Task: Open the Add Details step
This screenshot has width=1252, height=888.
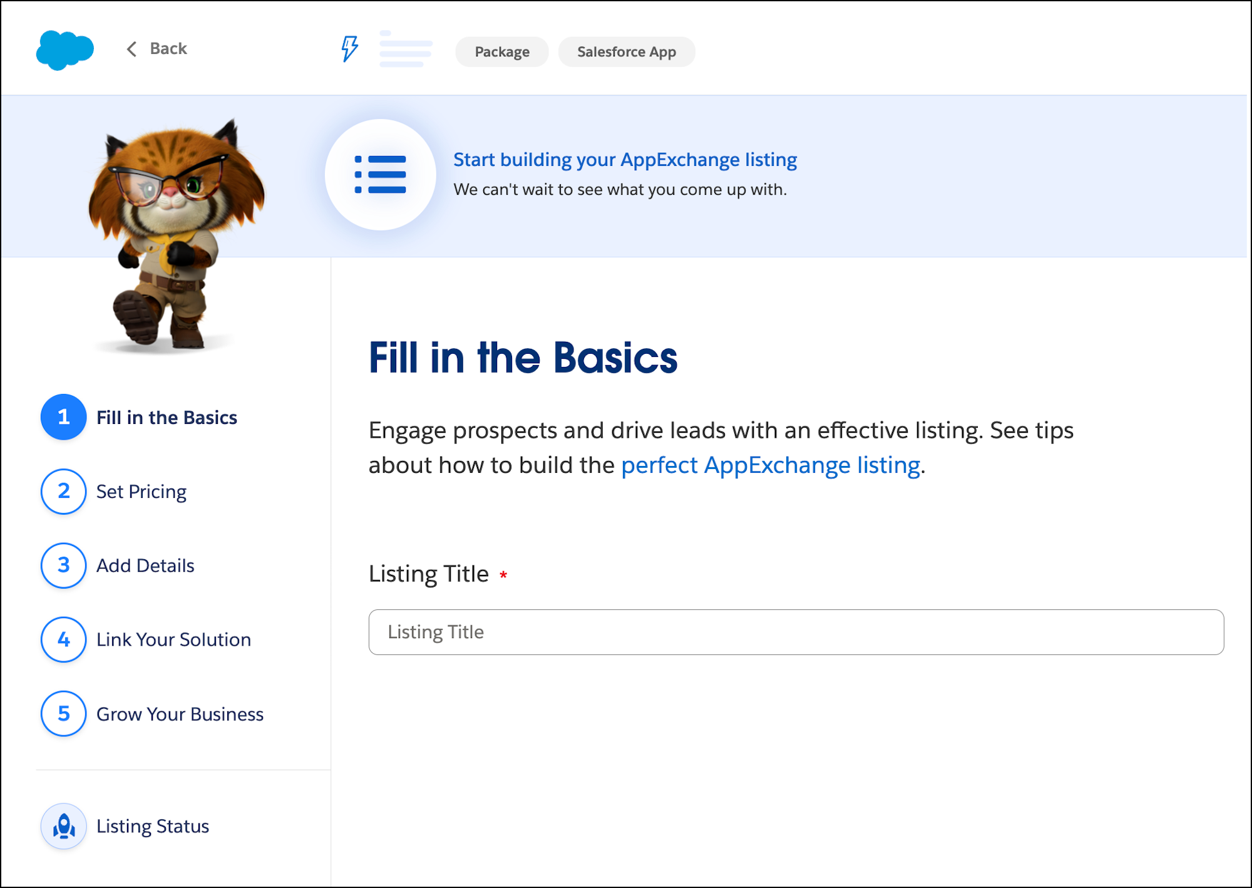Action: tap(145, 565)
